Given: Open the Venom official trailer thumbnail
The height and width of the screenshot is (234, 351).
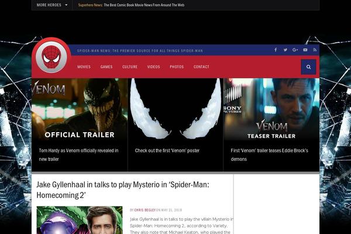Looking at the screenshot, I should (80, 109).
